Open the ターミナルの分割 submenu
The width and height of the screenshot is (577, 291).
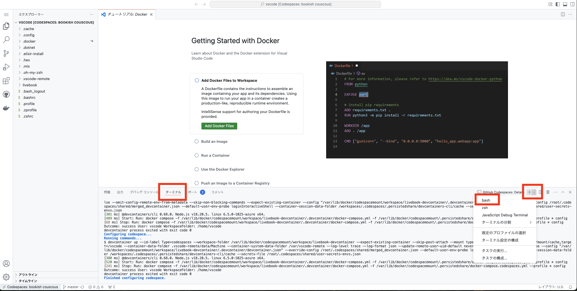pos(505,223)
